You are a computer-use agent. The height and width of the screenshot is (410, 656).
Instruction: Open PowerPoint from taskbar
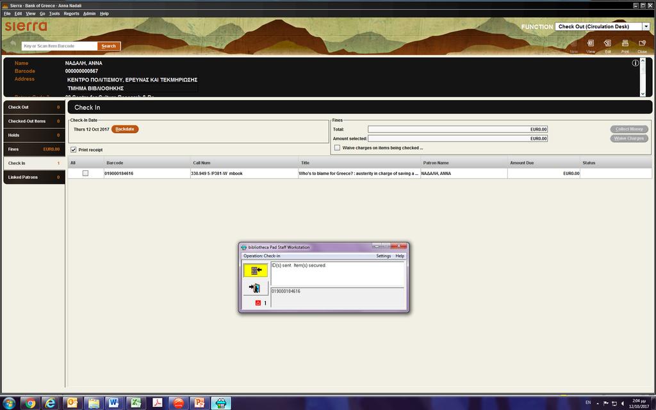pos(200,403)
